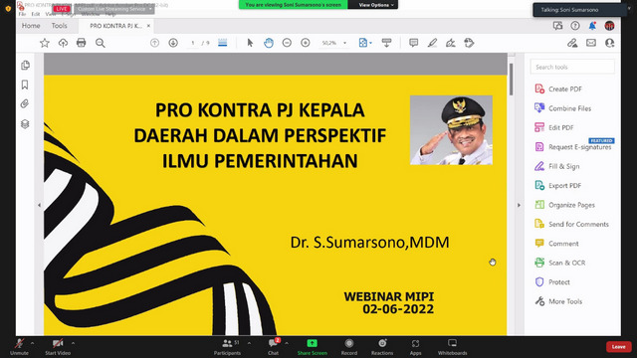Open page thumbnails side panel
Image resolution: width=637 pixels, height=358 pixels.
(x=25, y=65)
